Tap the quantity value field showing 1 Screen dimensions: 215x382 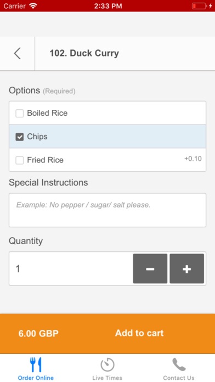point(71,268)
